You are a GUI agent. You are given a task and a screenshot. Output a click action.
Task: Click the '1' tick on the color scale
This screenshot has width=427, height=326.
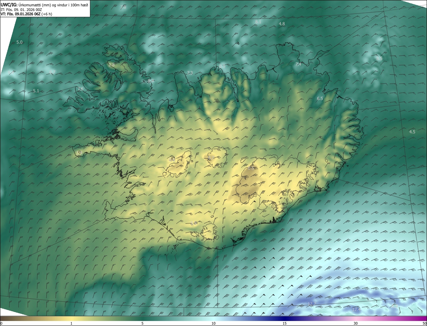click(71, 324)
